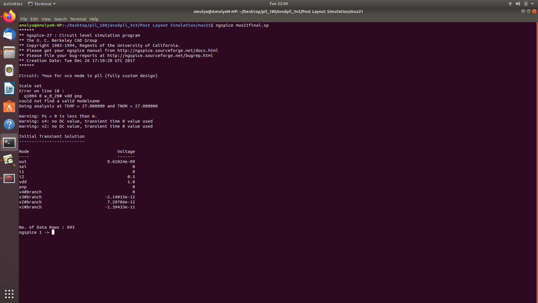
Task: Open the Help application icon
Action: (x=9, y=125)
